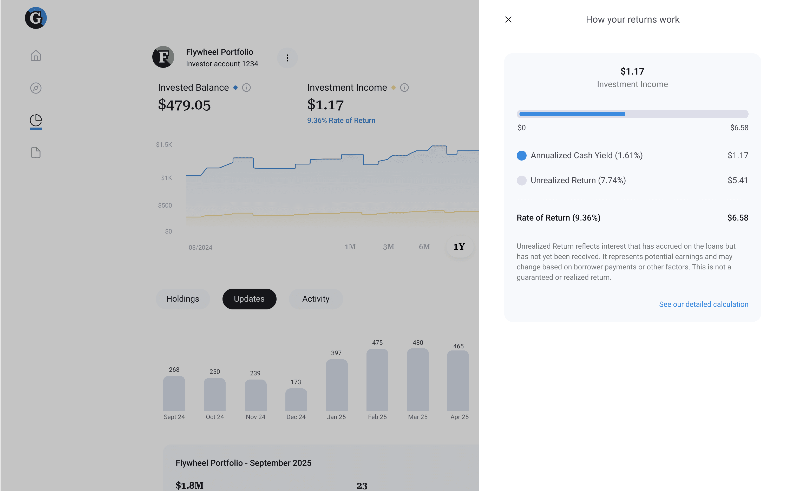Select the 3M chart range
This screenshot has width=786, height=491.
[389, 247]
